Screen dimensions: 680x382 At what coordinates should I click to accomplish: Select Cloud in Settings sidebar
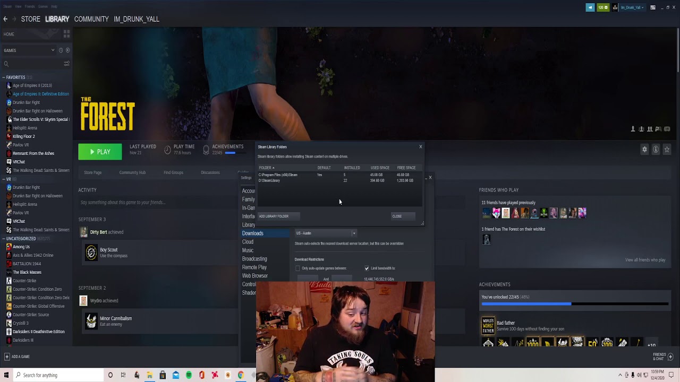pyautogui.click(x=248, y=242)
